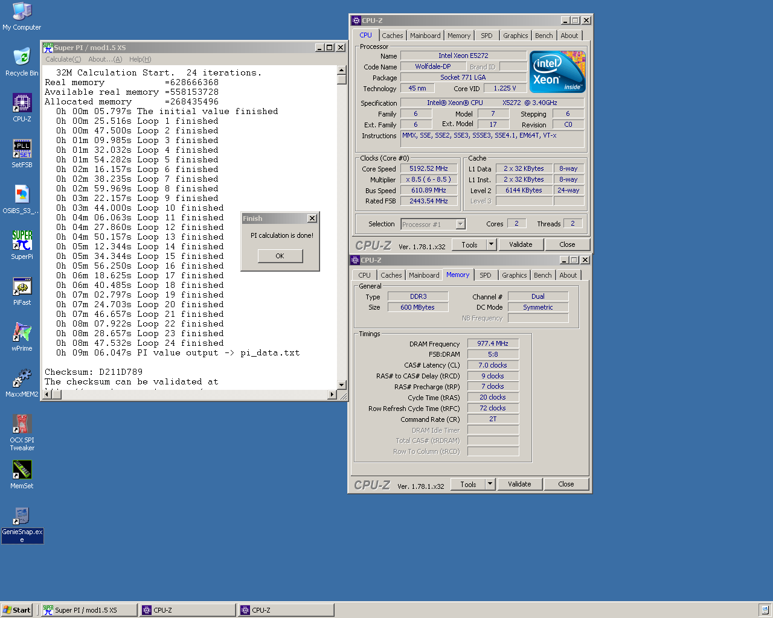Switch to CPU tab in lower CPU-Z
Screen dimensions: 773x618
(x=365, y=275)
